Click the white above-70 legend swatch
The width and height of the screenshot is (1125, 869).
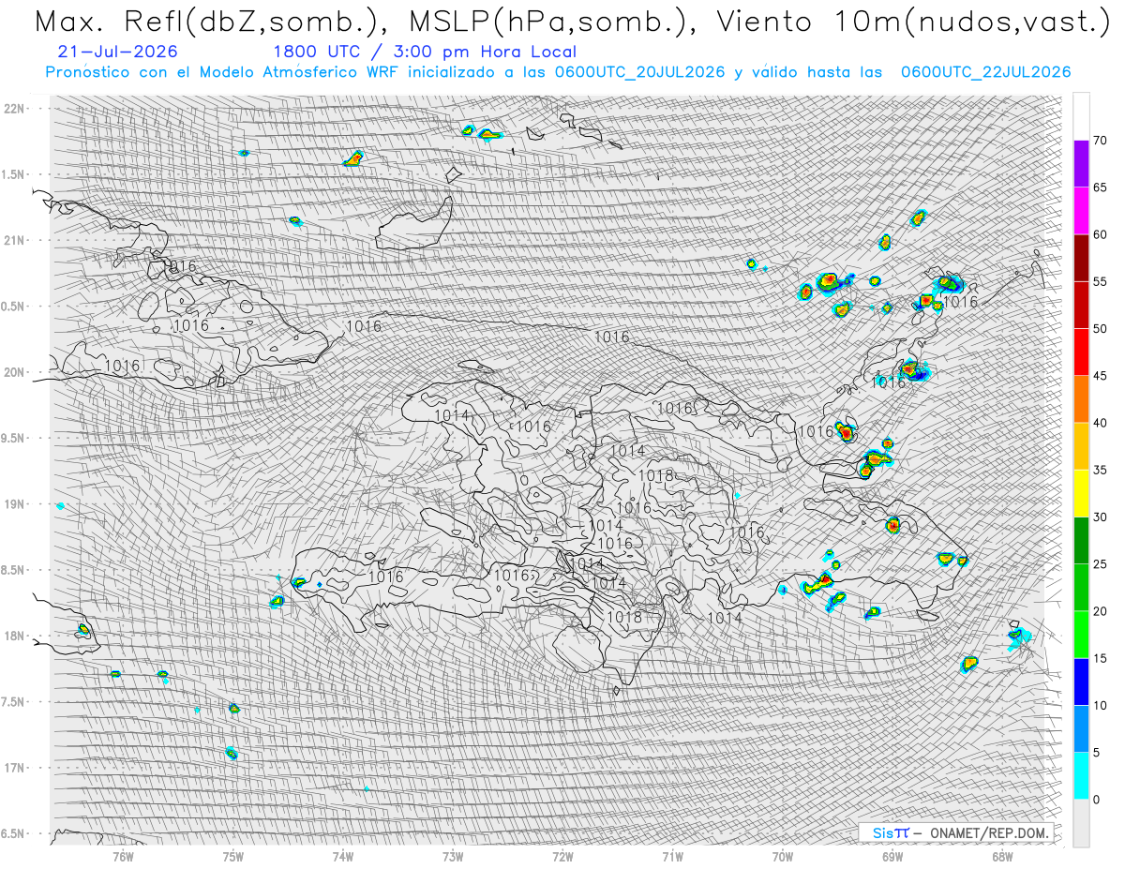[1081, 116]
